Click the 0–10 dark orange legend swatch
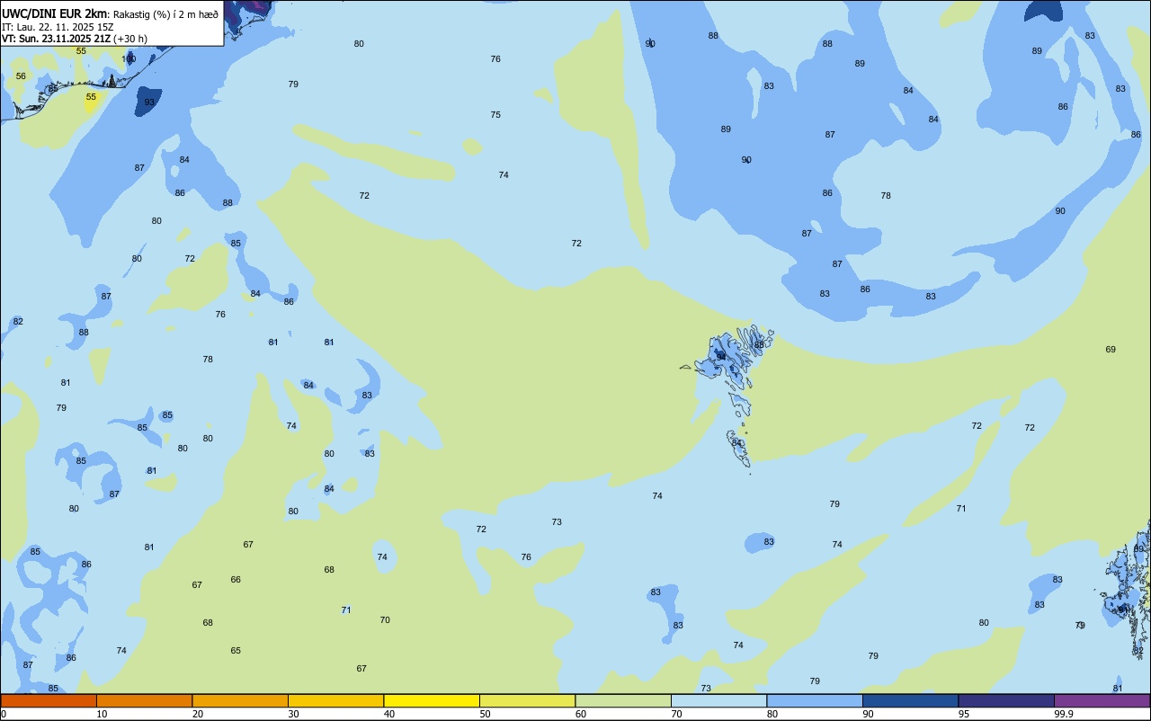The width and height of the screenshot is (1151, 721). (49, 700)
